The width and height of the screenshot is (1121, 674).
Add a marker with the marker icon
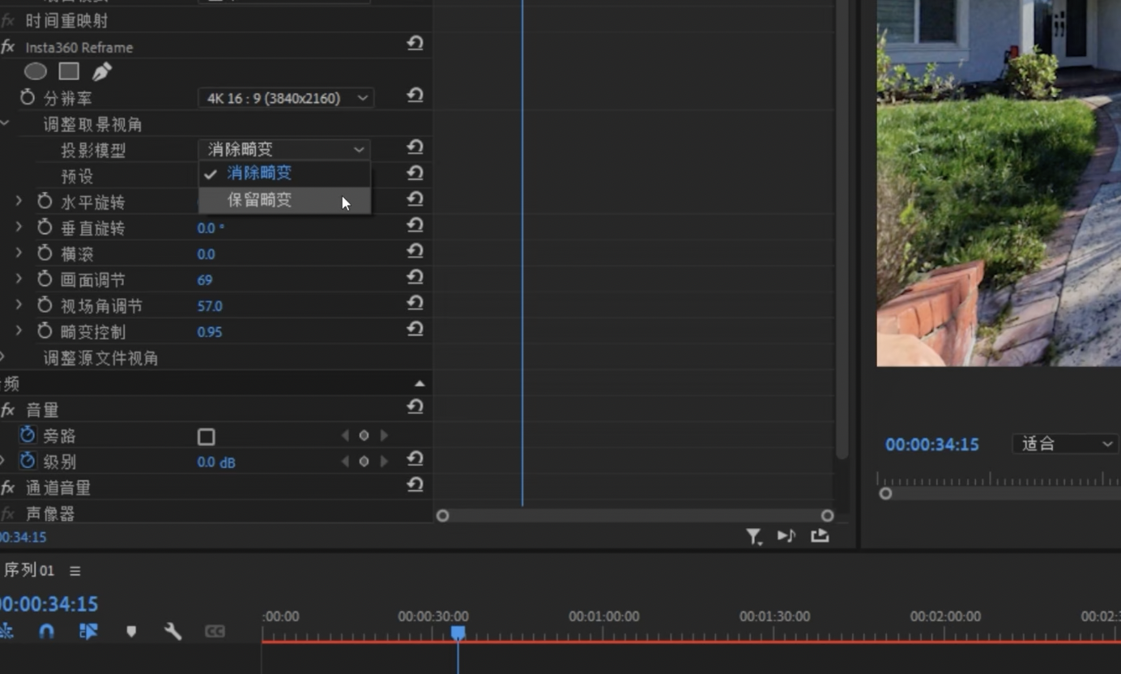(131, 631)
